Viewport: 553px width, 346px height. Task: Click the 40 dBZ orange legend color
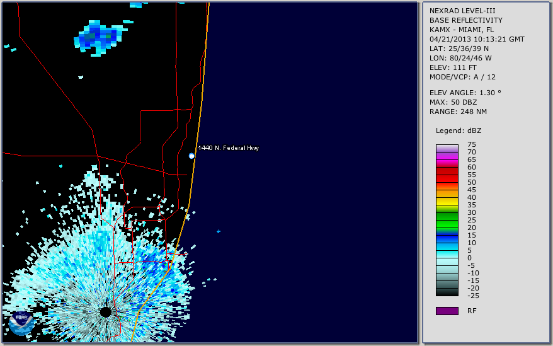click(x=447, y=194)
